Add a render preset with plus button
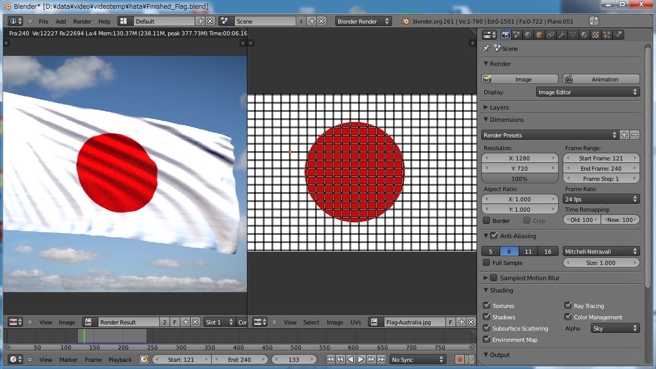This screenshot has width=656, height=369. coord(624,135)
